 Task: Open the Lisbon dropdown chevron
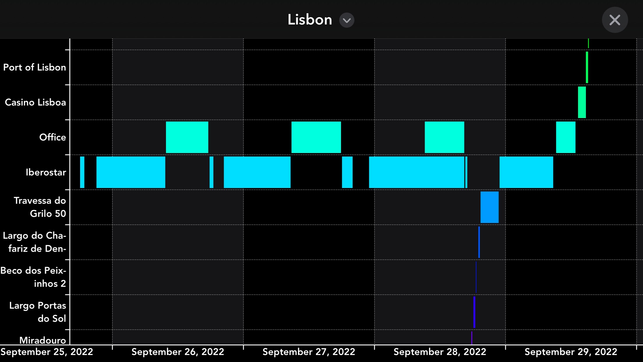pos(347,20)
